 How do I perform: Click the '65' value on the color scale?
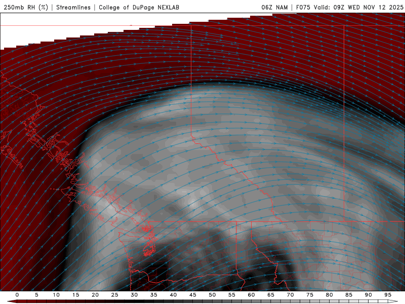[x=271, y=295]
